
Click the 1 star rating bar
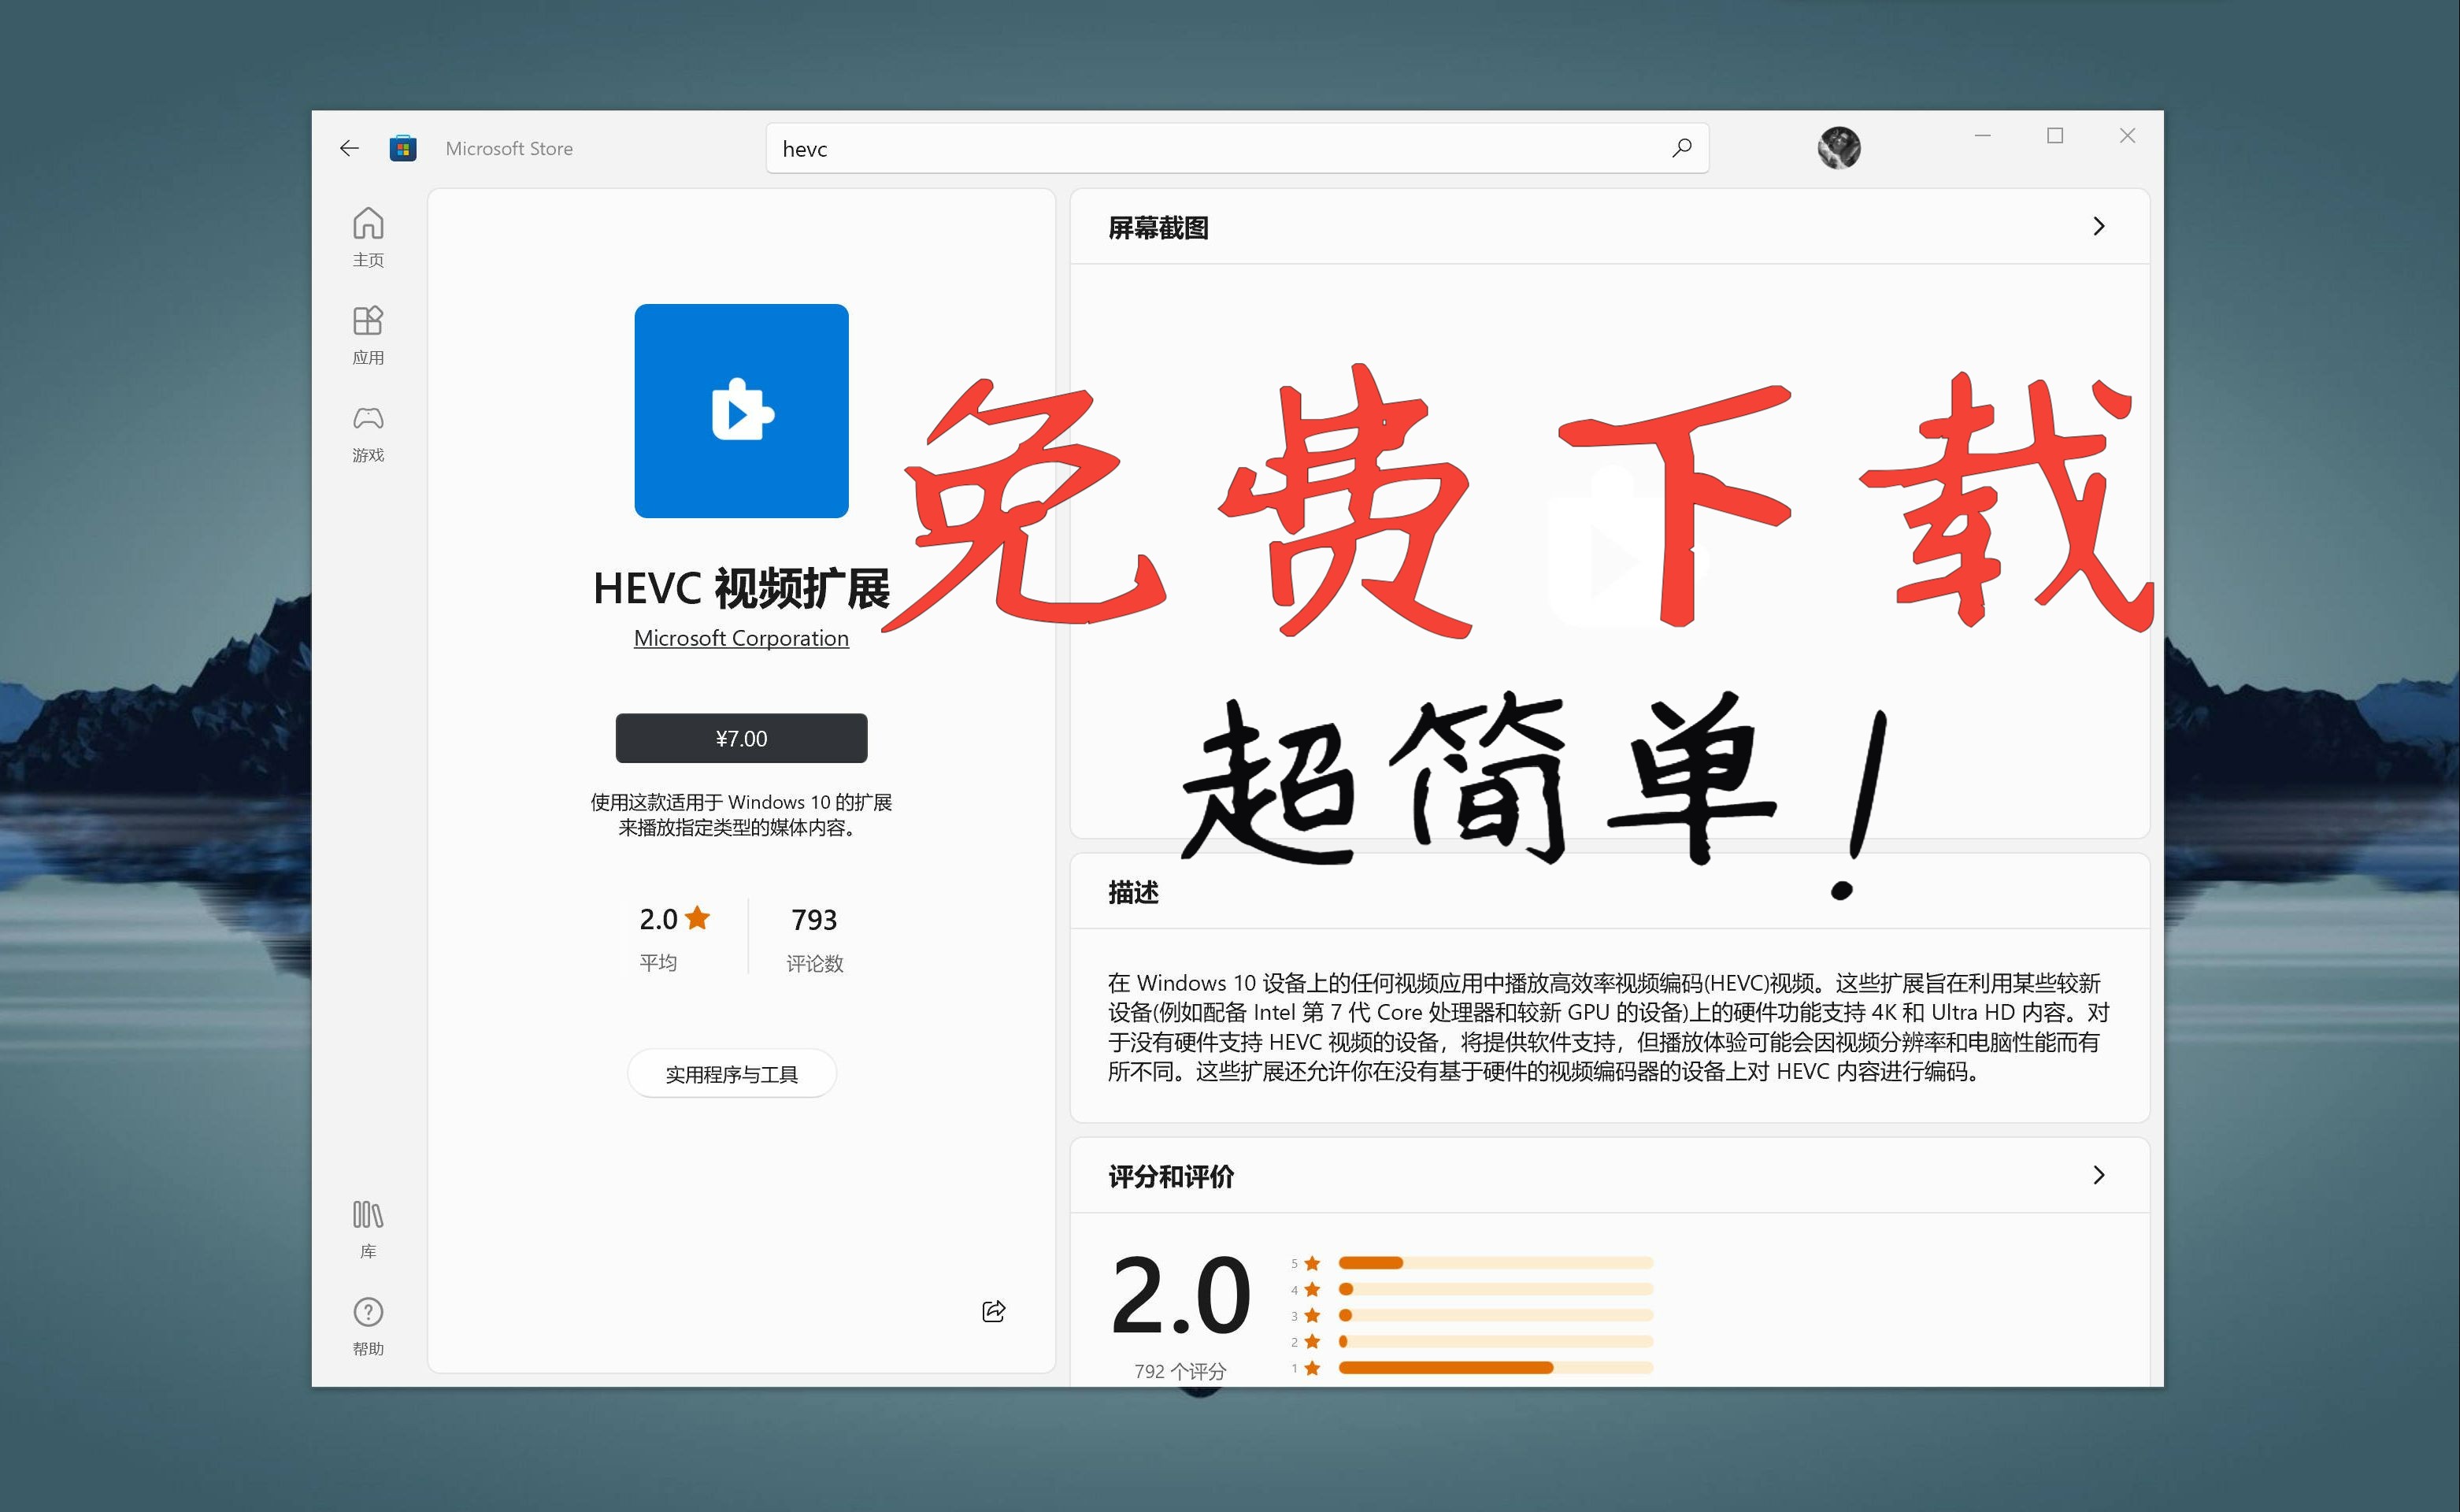click(x=1495, y=1367)
